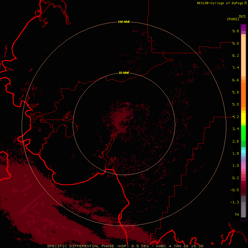Pick the purple swatch atop the color bar
This screenshot has height=248, width=248.
(x=243, y=28)
